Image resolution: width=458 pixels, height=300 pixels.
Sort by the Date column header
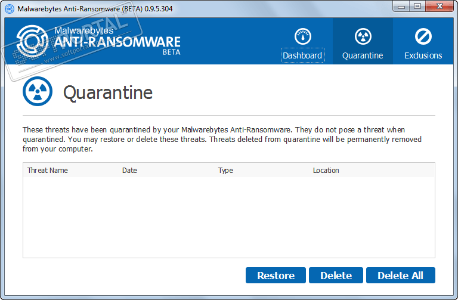(x=129, y=171)
